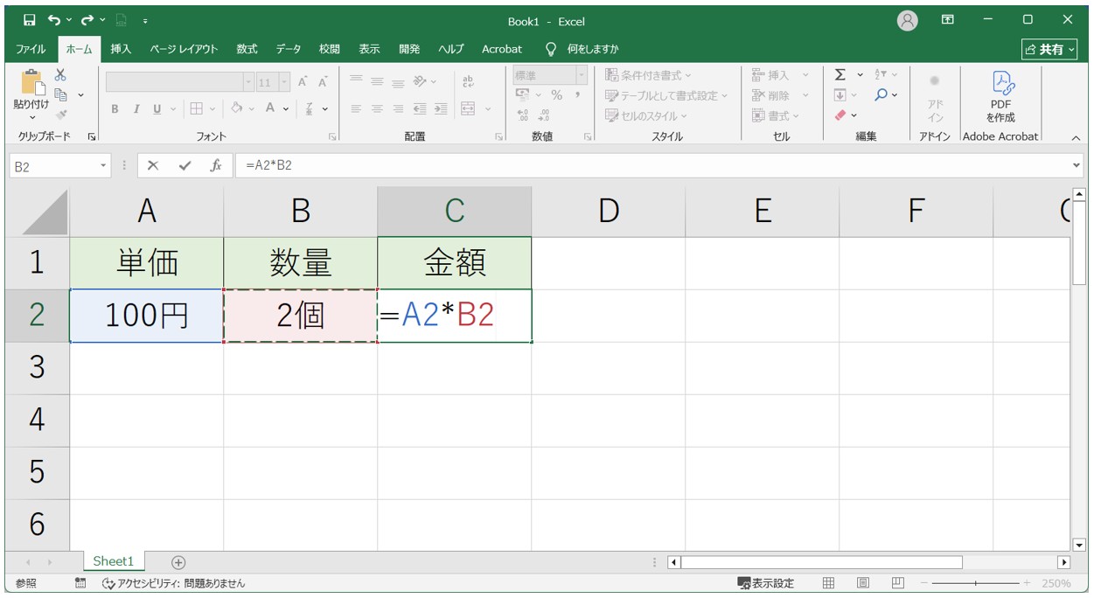Click the macro record status icon
This screenshot has width=1094, height=598.
80,583
